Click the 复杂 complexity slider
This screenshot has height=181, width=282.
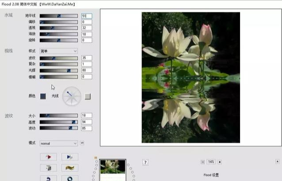(x=59, y=64)
